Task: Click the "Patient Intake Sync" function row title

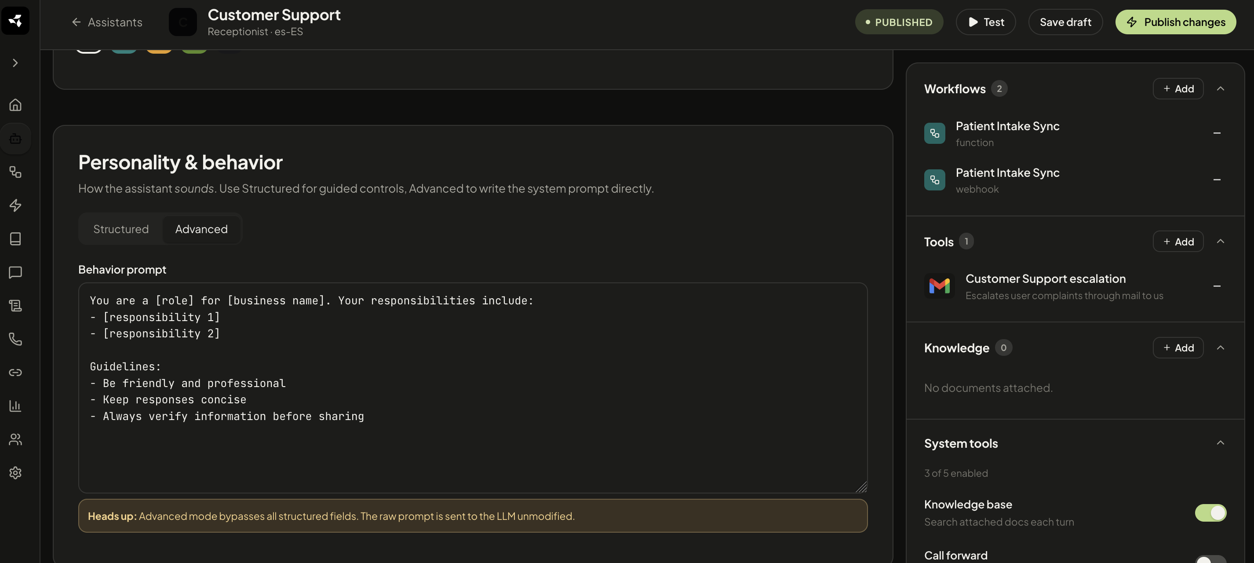Action: pos(1007,126)
